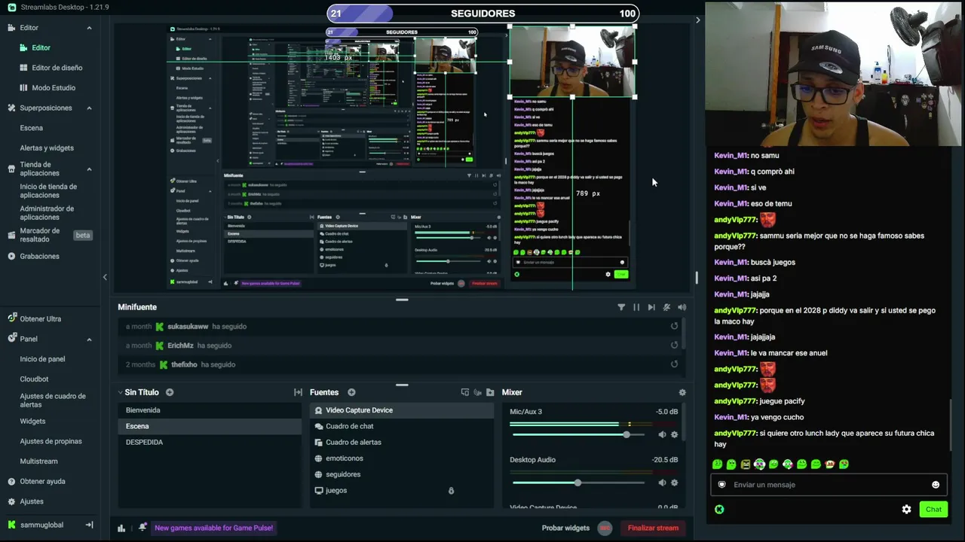Open Editor de diseño

tap(57, 68)
